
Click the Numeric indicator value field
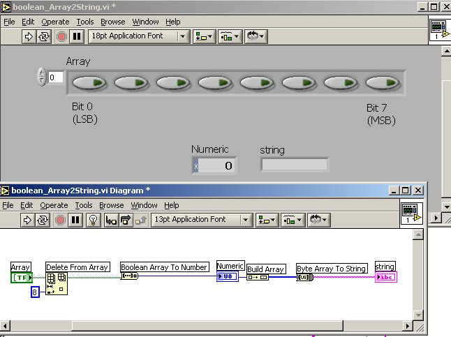point(217,165)
